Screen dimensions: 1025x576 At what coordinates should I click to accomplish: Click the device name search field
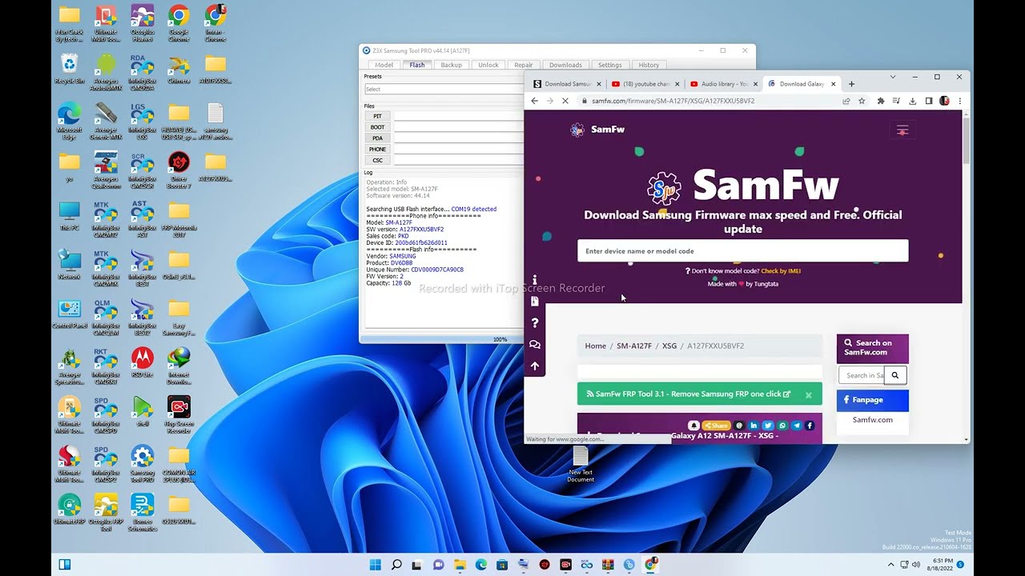743,251
